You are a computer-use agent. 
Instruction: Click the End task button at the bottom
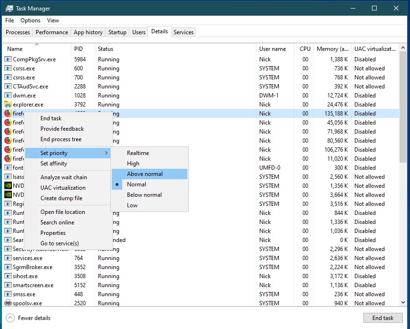click(383, 318)
